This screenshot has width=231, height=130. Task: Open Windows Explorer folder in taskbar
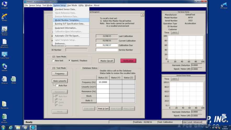pyautogui.click(x=18, y=128)
